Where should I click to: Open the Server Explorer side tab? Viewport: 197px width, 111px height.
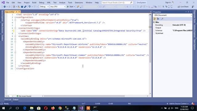2,16
